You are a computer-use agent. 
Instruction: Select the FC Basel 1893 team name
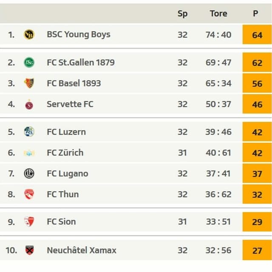pos(74,83)
